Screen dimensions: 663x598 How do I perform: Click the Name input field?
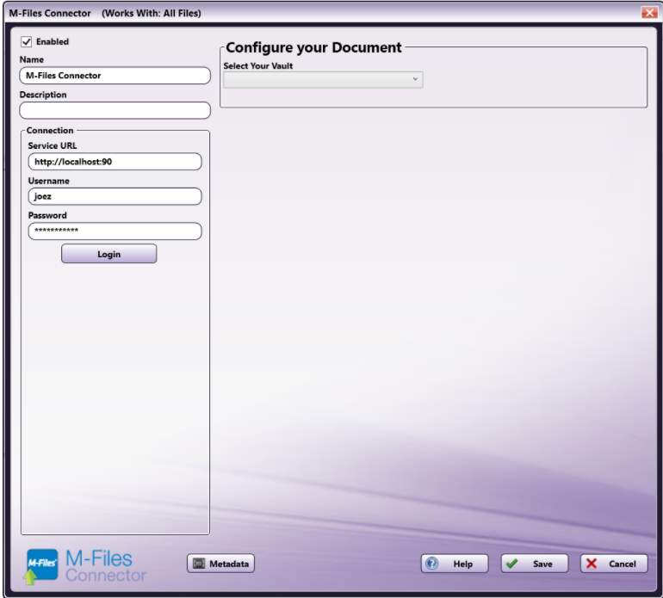tap(115, 76)
